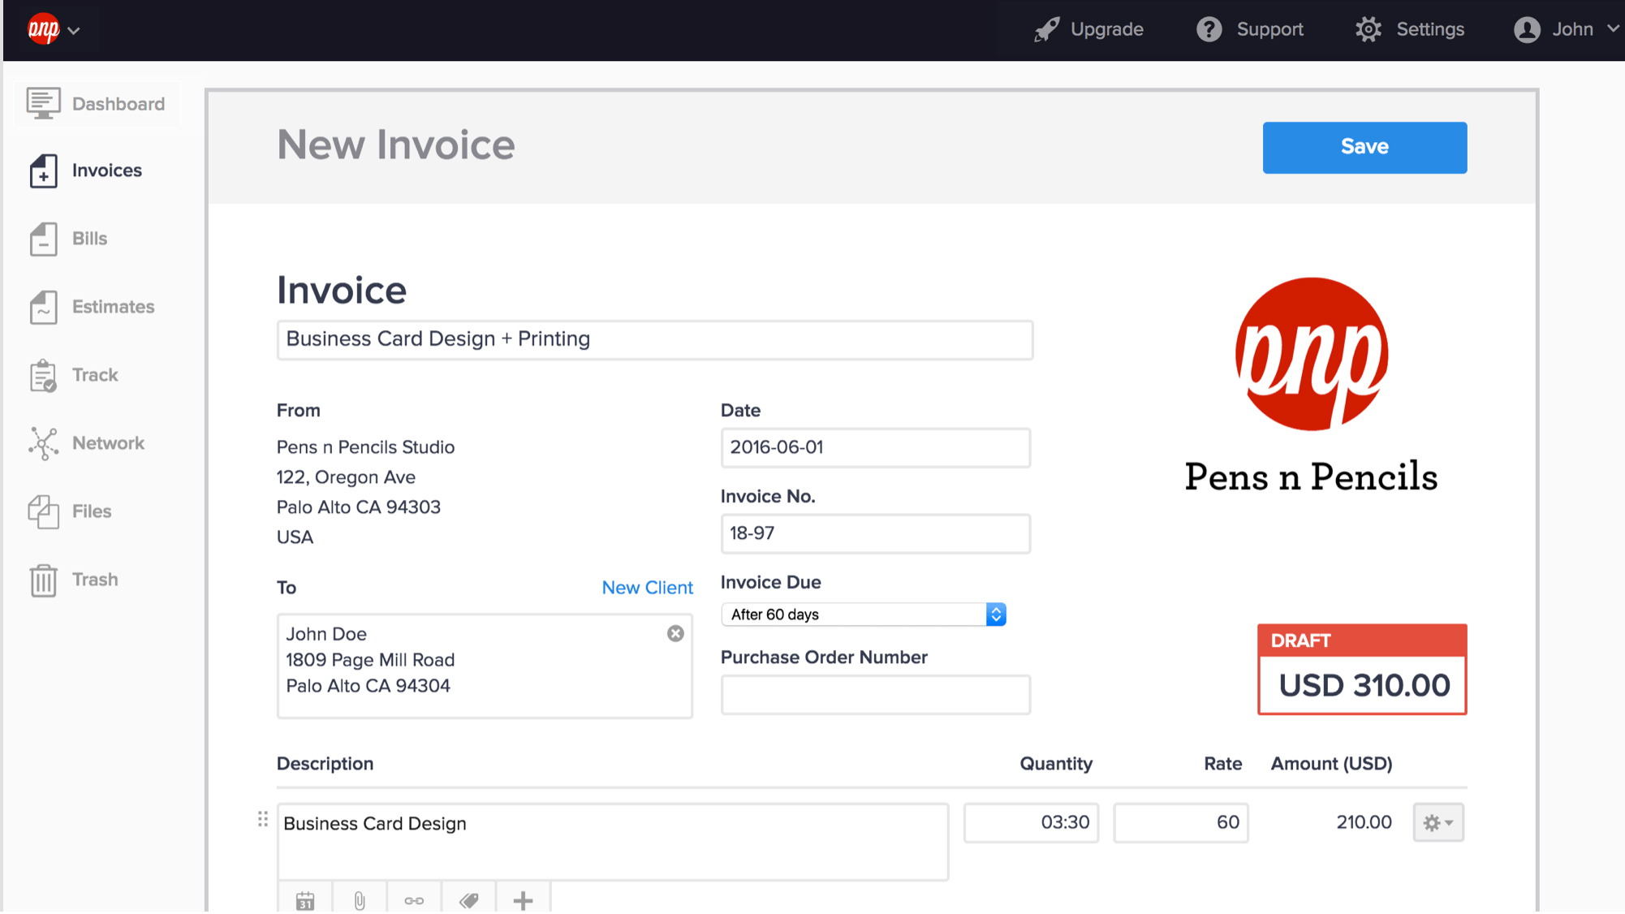The width and height of the screenshot is (1625, 914).
Task: Click the DRAFT USD 310.00 total box
Action: (x=1362, y=670)
